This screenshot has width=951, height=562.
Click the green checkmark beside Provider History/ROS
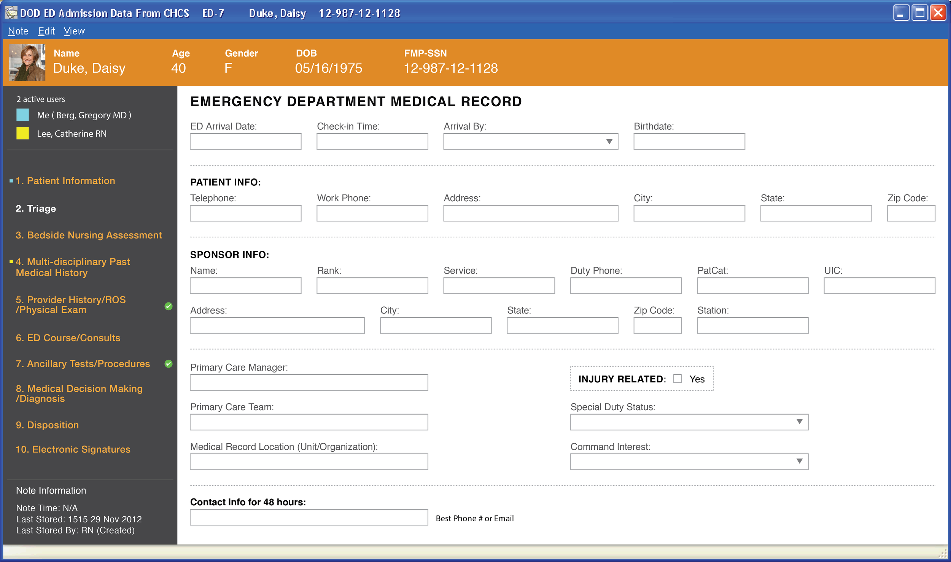pyautogui.click(x=169, y=305)
